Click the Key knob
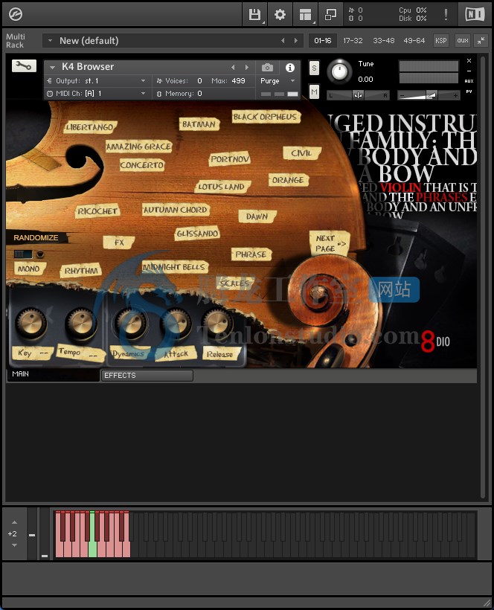The width and height of the screenshot is (494, 610). [31, 323]
